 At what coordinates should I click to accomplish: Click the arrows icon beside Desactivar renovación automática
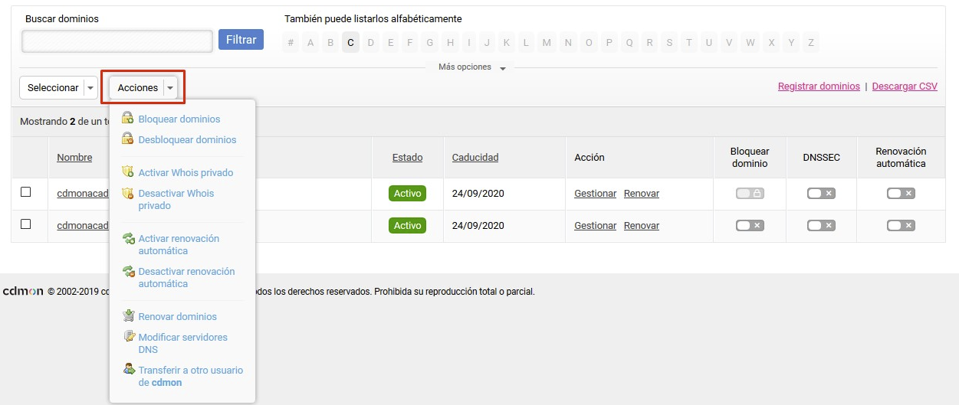129,271
